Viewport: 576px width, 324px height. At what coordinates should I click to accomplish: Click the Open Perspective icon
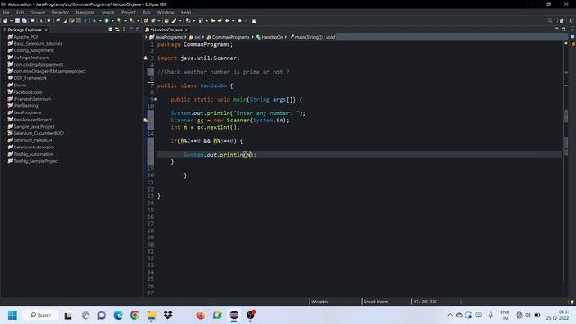pyautogui.click(x=562, y=21)
